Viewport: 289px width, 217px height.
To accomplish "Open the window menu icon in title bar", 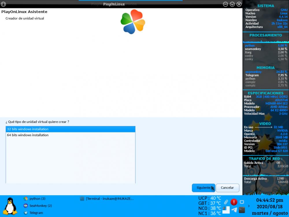I will [4, 4].
